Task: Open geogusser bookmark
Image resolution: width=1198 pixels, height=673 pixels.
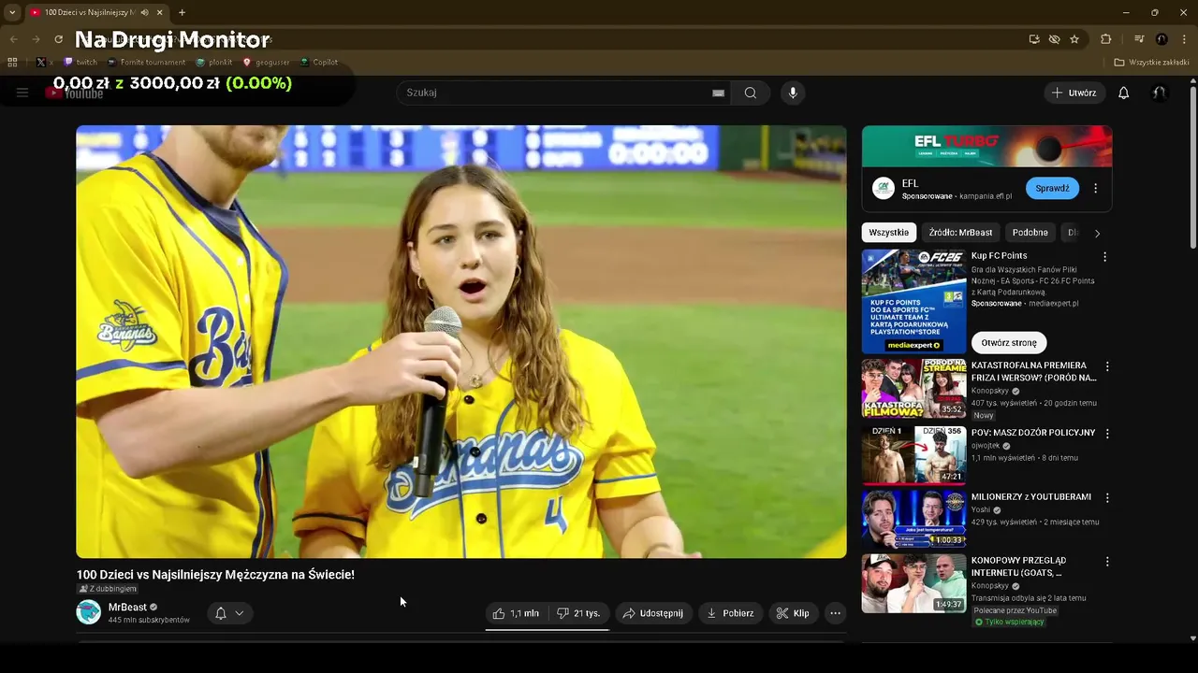Action: coord(266,63)
